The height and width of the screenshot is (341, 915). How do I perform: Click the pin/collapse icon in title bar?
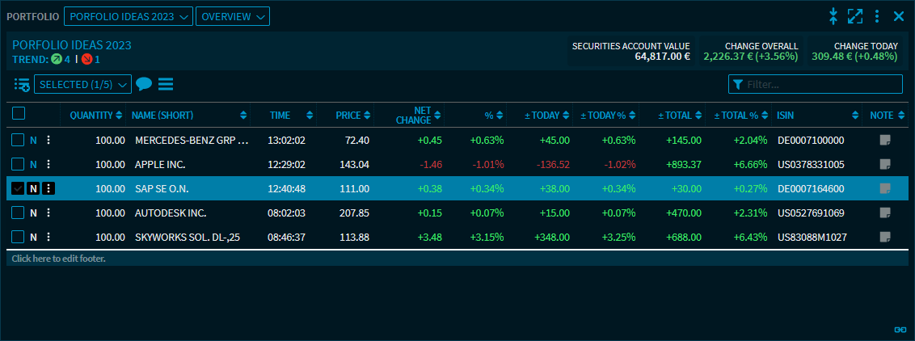833,16
